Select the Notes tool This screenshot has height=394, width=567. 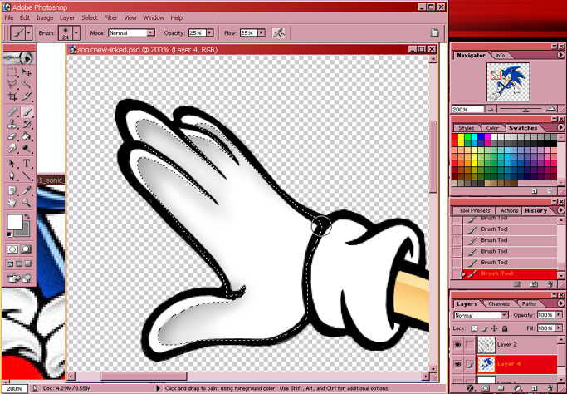click(12, 190)
